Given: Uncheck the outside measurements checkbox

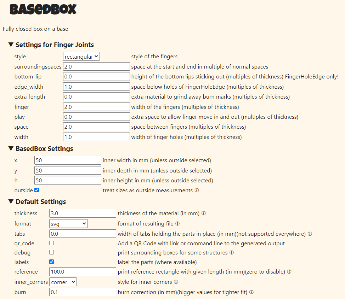Looking at the screenshot, I should (x=37, y=190).
